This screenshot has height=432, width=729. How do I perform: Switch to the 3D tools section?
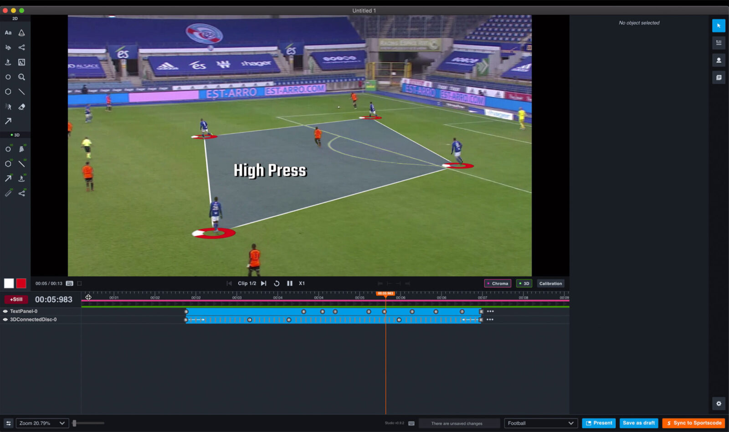click(x=15, y=135)
